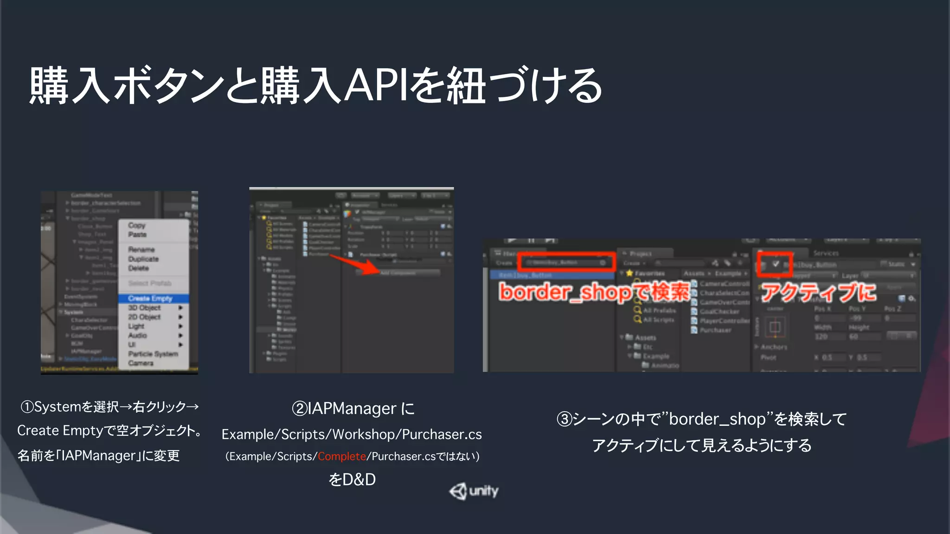Toggle the Static checkbox in right Inspector
The image size is (950, 534).
[x=883, y=264]
